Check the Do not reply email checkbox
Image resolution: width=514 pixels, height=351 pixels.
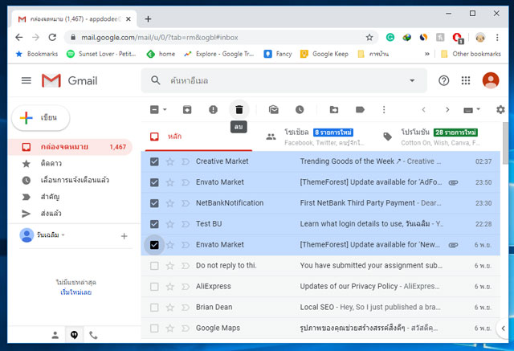tap(154, 266)
